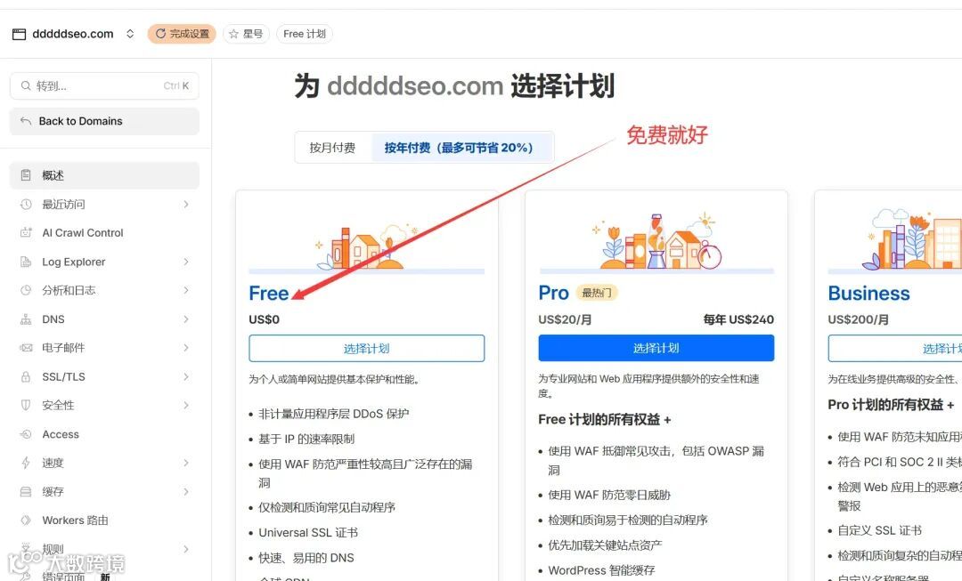This screenshot has height=581, width=962.
Task: Open the 电子邮件 envelope icon
Action: pos(26,348)
